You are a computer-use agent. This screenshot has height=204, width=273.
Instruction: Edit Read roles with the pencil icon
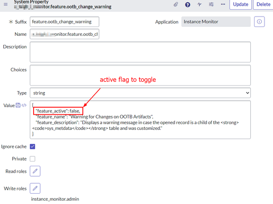pyautogui.click(x=35, y=171)
